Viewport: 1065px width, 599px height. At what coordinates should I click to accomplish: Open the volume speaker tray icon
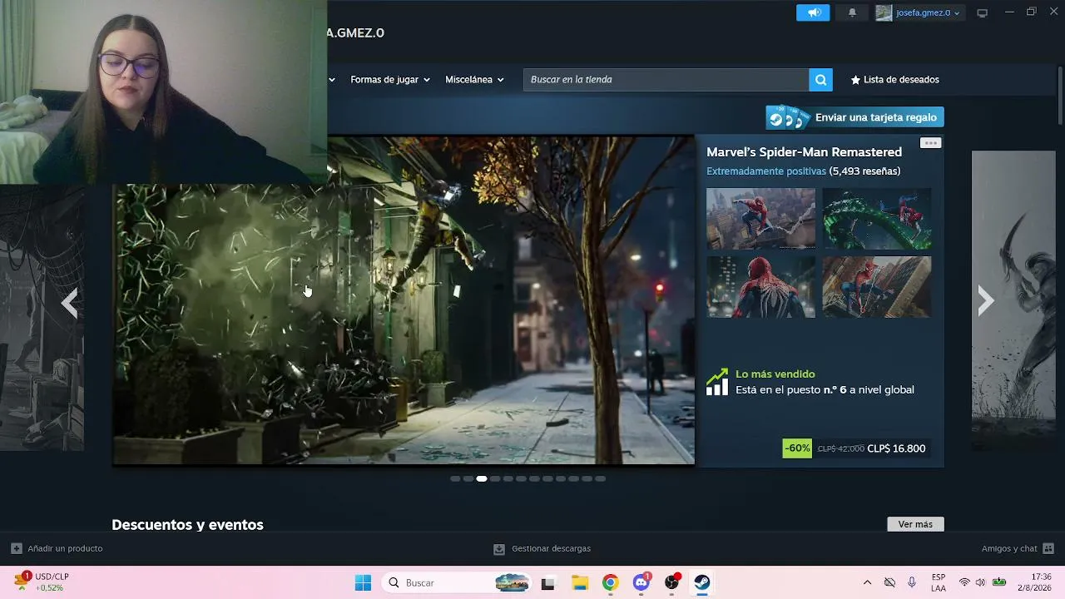[980, 582]
